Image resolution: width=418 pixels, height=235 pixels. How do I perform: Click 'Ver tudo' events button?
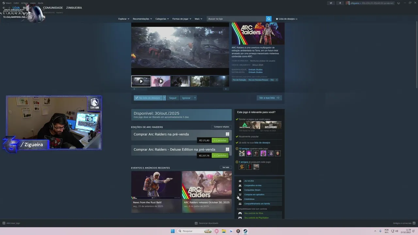(x=226, y=167)
